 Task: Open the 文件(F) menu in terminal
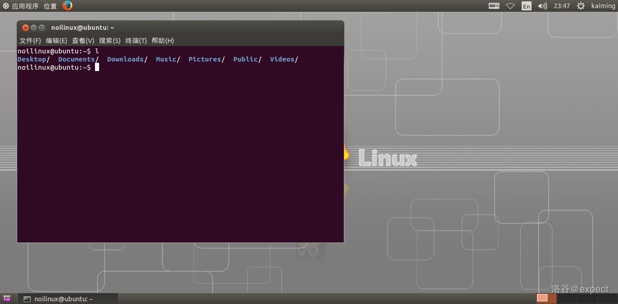click(30, 41)
